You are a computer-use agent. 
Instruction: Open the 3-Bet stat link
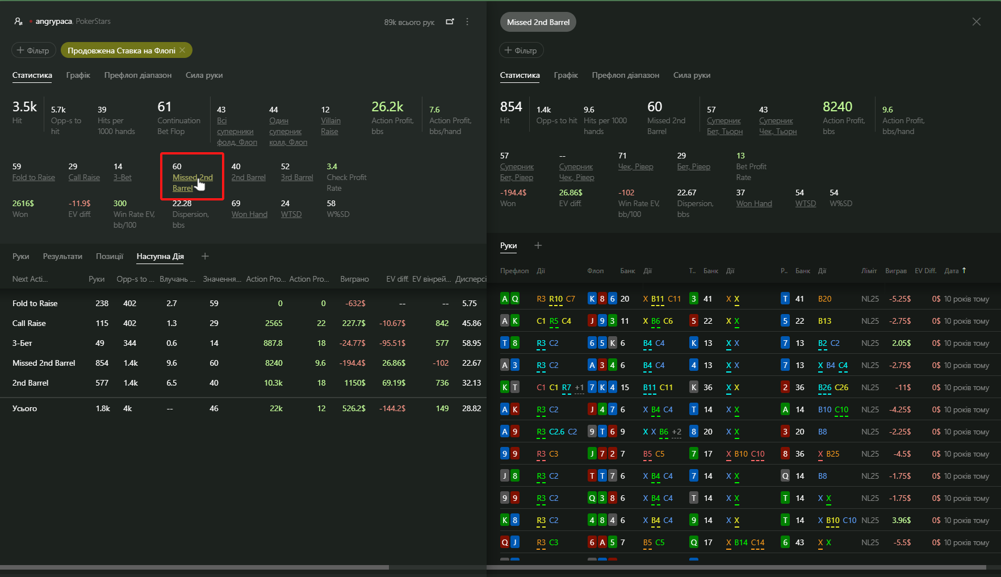[122, 177]
